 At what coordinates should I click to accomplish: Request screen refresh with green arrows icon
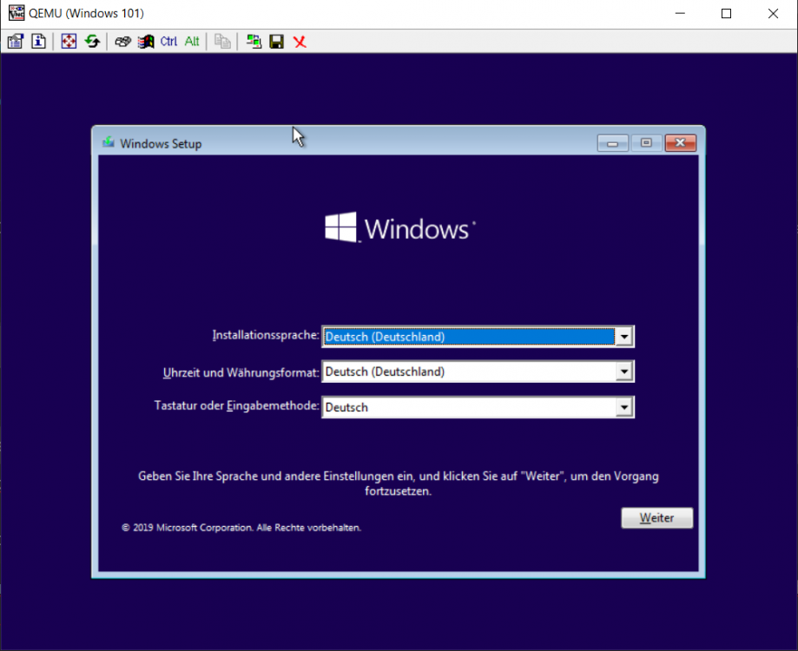(92, 41)
